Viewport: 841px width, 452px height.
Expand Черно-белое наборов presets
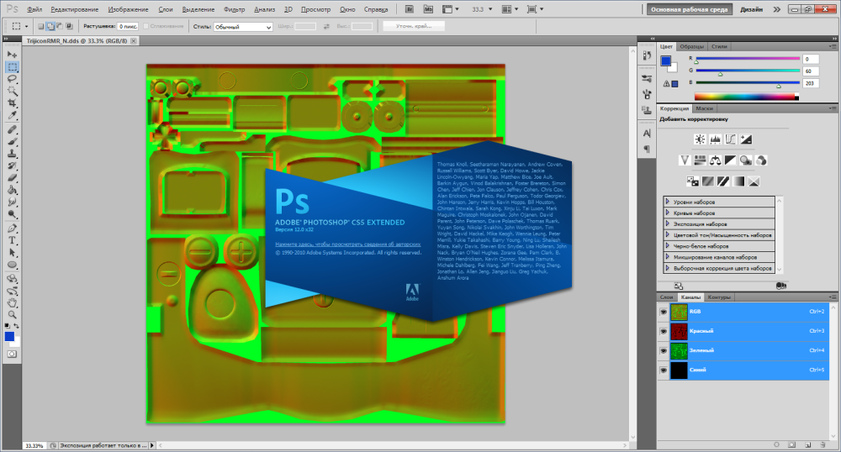(x=667, y=246)
